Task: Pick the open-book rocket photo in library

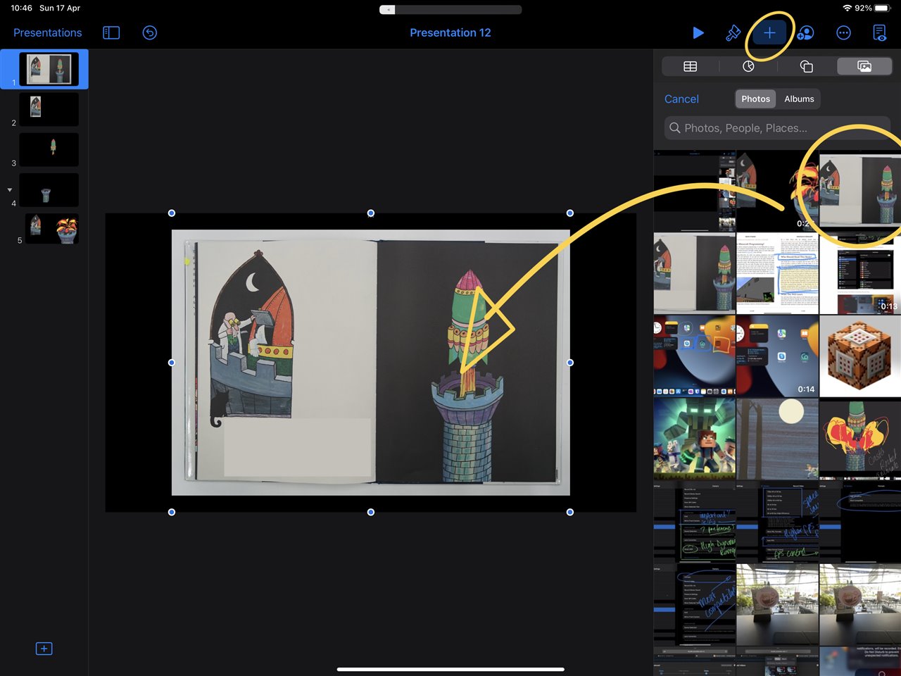Action: 860,190
